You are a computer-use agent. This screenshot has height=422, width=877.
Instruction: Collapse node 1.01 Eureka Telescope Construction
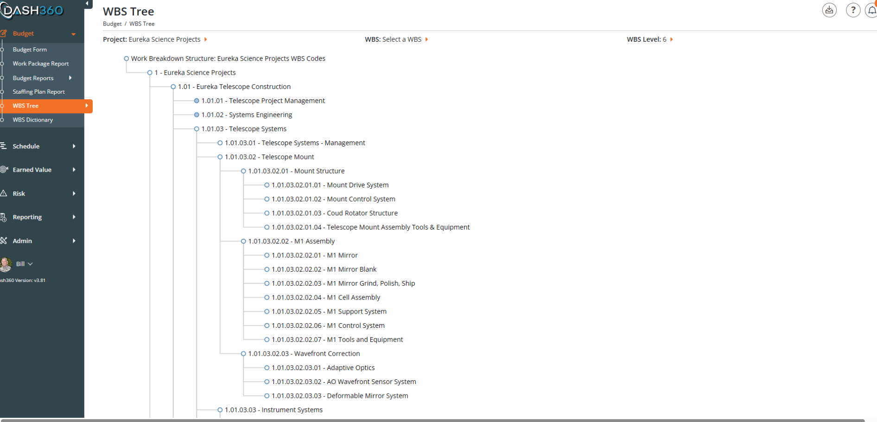click(173, 87)
